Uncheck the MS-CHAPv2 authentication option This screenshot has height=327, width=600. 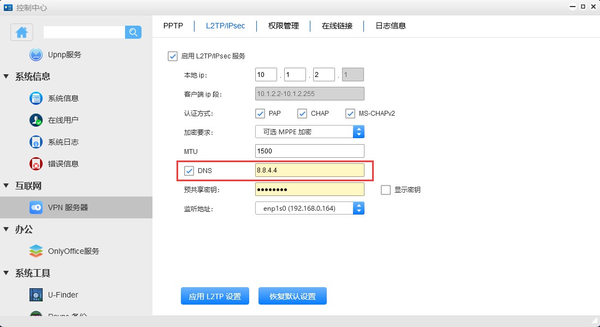350,114
